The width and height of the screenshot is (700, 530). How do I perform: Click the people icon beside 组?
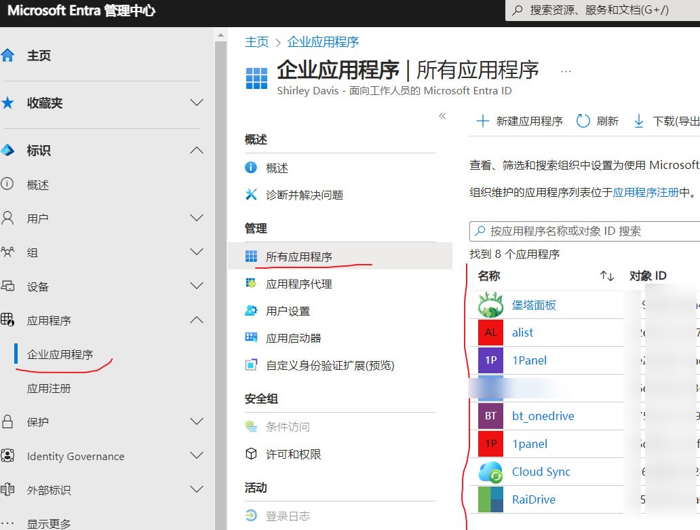coord(7,252)
